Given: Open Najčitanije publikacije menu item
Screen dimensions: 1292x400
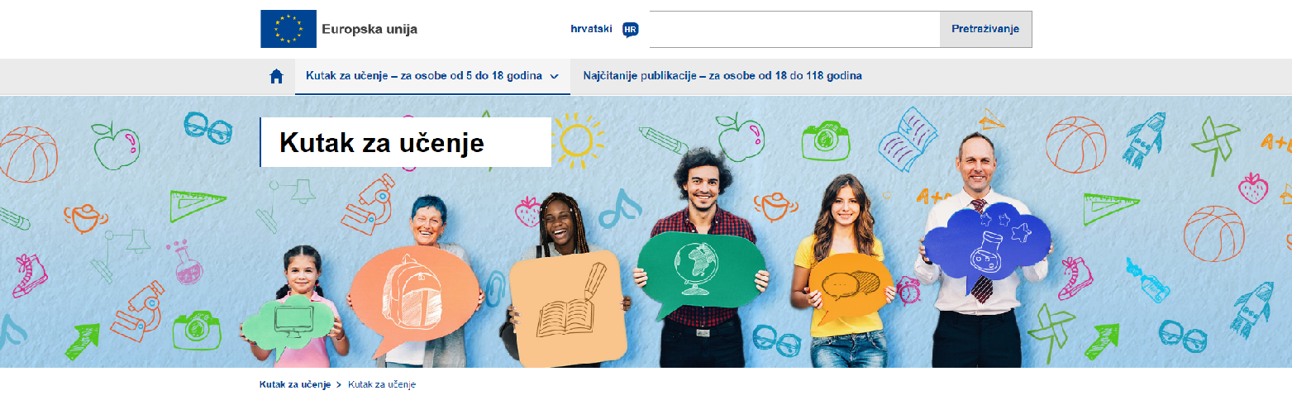Looking at the screenshot, I should click(722, 76).
